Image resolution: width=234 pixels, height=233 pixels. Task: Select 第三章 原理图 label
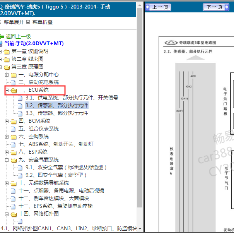(27, 67)
